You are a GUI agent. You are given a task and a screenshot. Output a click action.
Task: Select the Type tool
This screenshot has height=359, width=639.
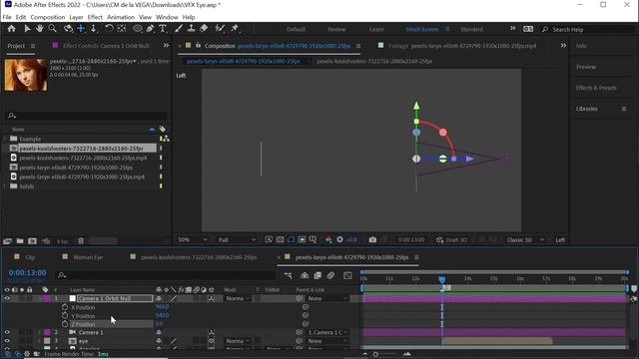(x=163, y=29)
